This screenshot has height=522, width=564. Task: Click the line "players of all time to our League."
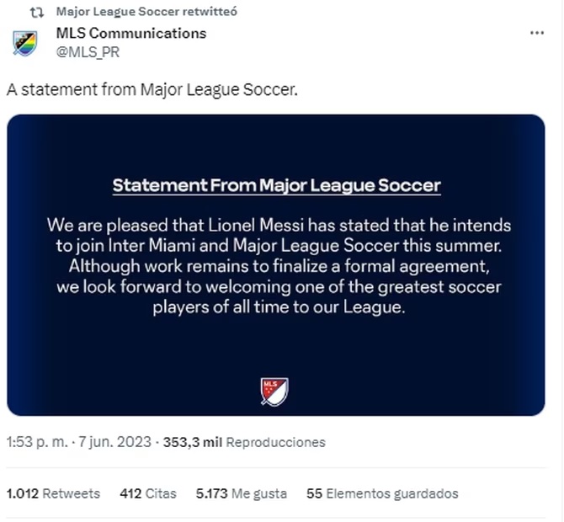[x=279, y=307]
